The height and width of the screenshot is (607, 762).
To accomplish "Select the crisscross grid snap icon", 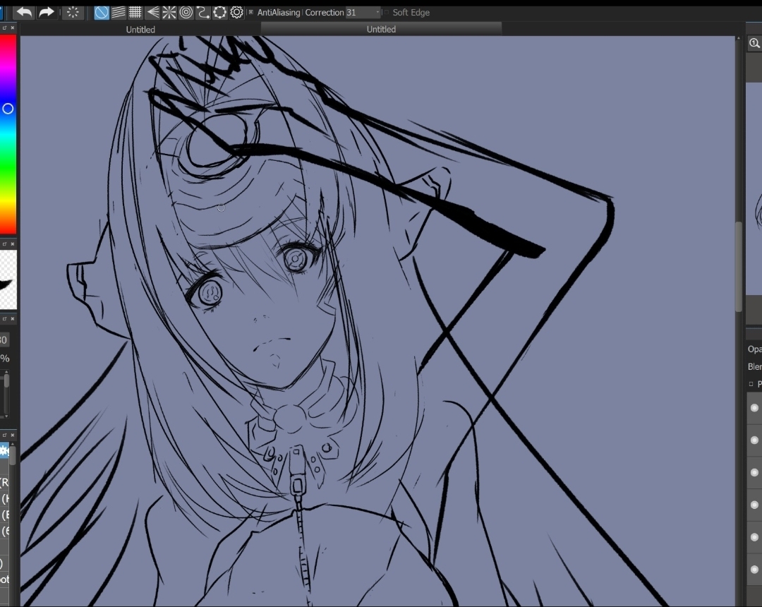I will pyautogui.click(x=135, y=12).
